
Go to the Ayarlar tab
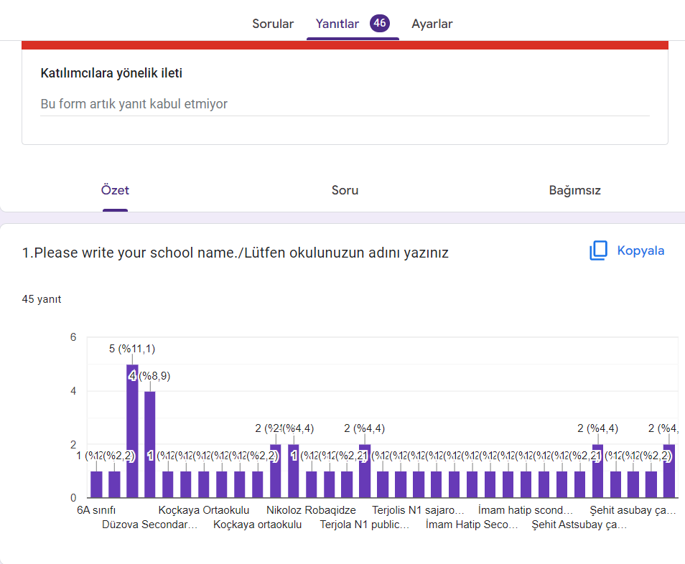pyautogui.click(x=432, y=24)
